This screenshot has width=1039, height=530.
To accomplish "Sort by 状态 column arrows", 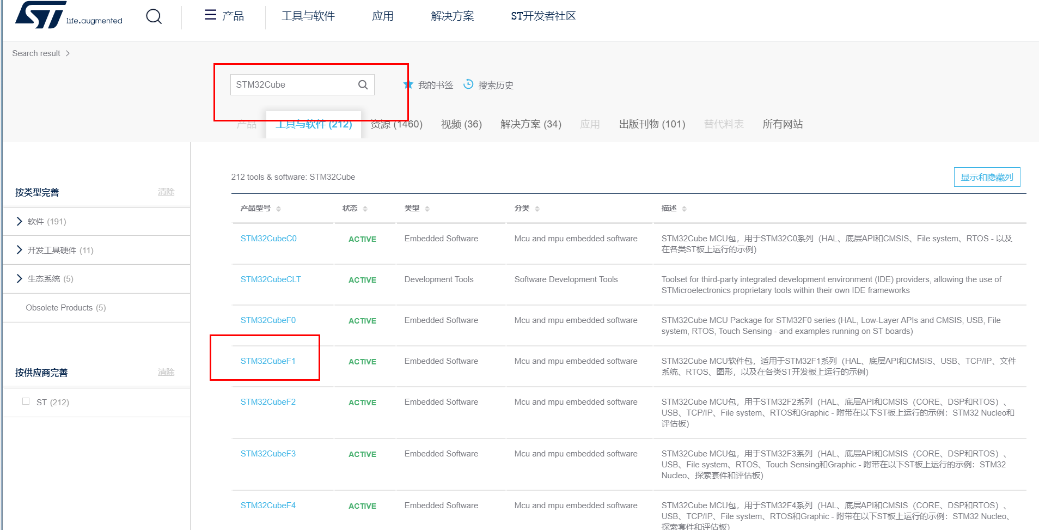I will pyautogui.click(x=365, y=209).
